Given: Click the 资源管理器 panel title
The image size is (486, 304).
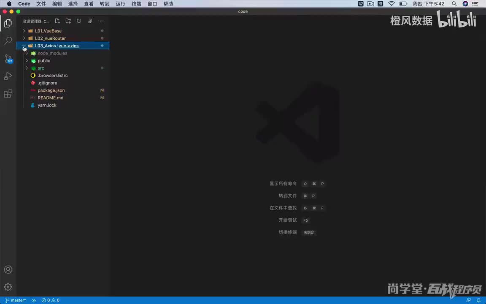Looking at the screenshot, I should point(36,22).
